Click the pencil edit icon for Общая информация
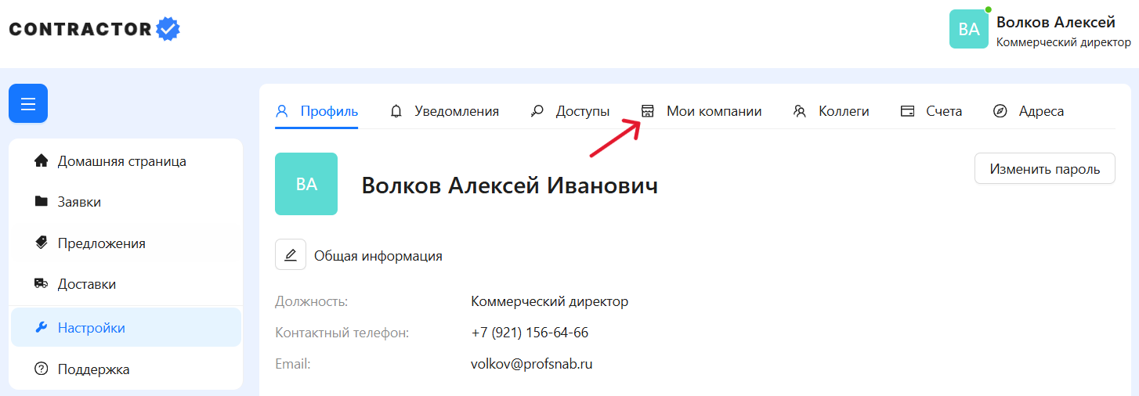Viewport: 1139px width, 396px height. click(291, 255)
